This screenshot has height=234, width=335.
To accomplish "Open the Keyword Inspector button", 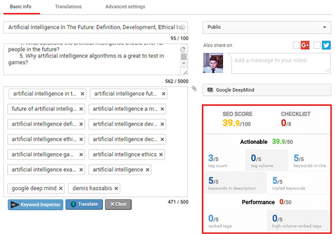I will click(35, 205).
